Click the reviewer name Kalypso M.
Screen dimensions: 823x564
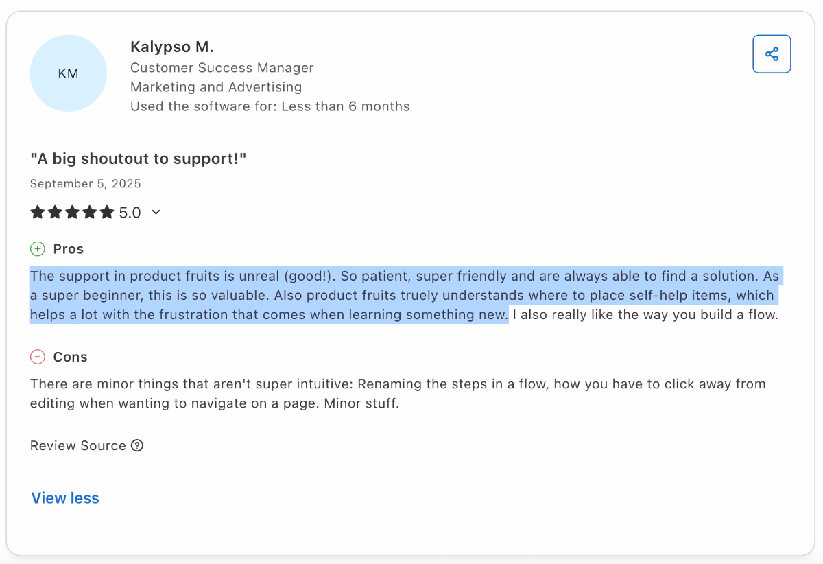click(172, 47)
